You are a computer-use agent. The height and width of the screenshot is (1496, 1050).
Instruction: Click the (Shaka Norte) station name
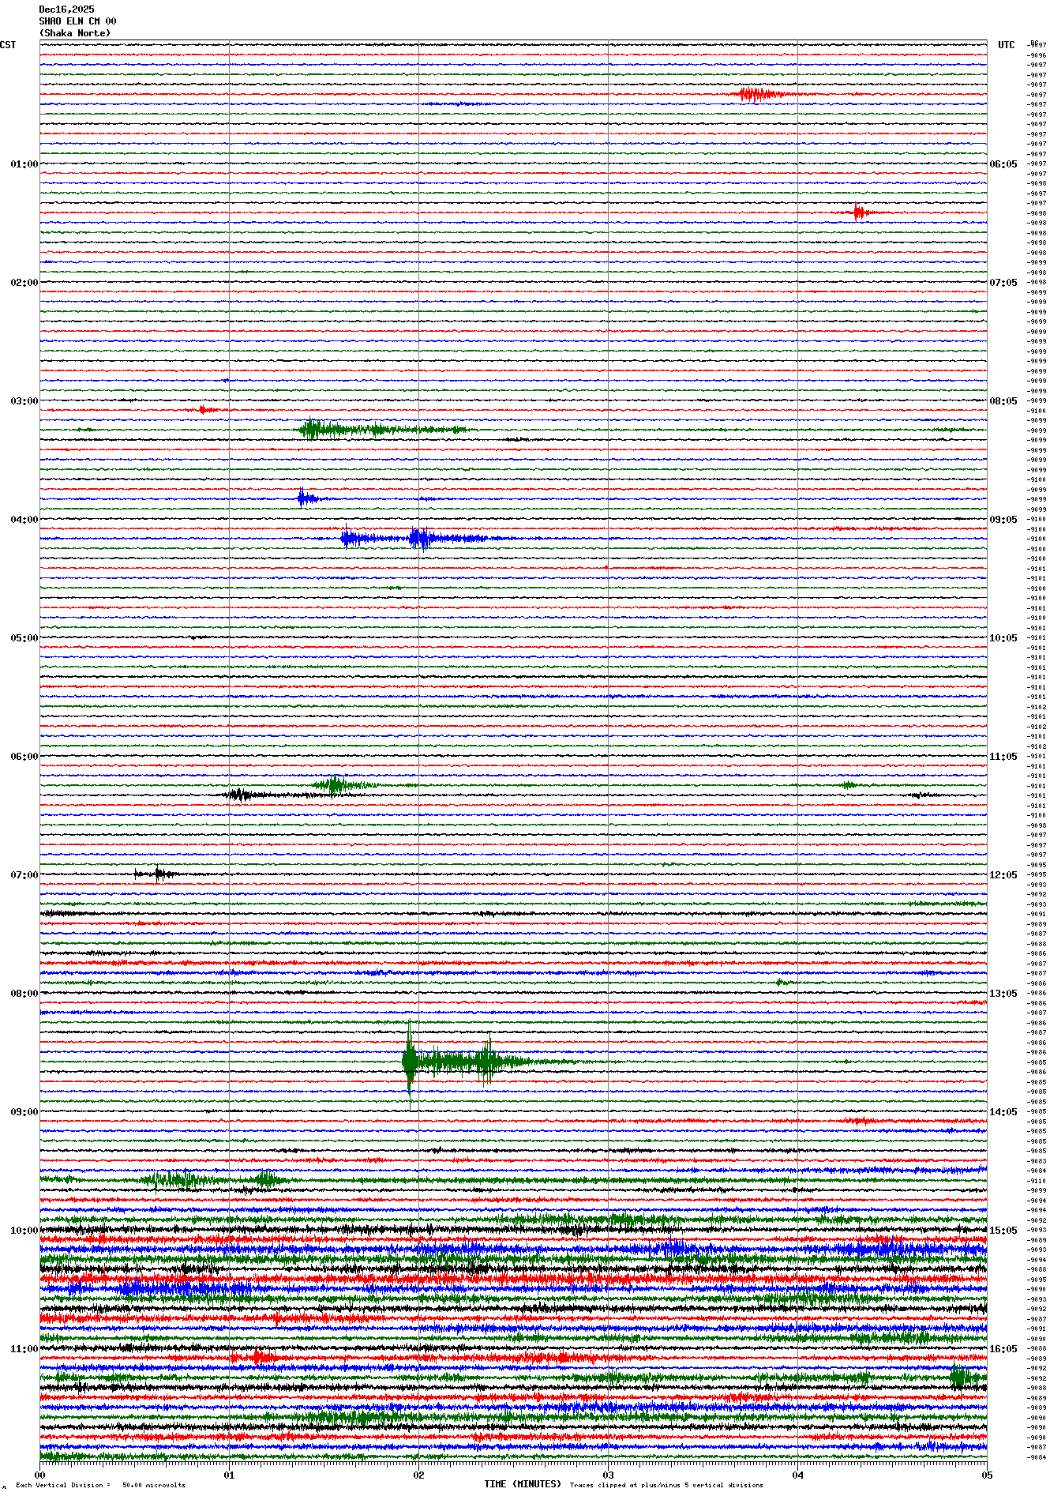[75, 33]
